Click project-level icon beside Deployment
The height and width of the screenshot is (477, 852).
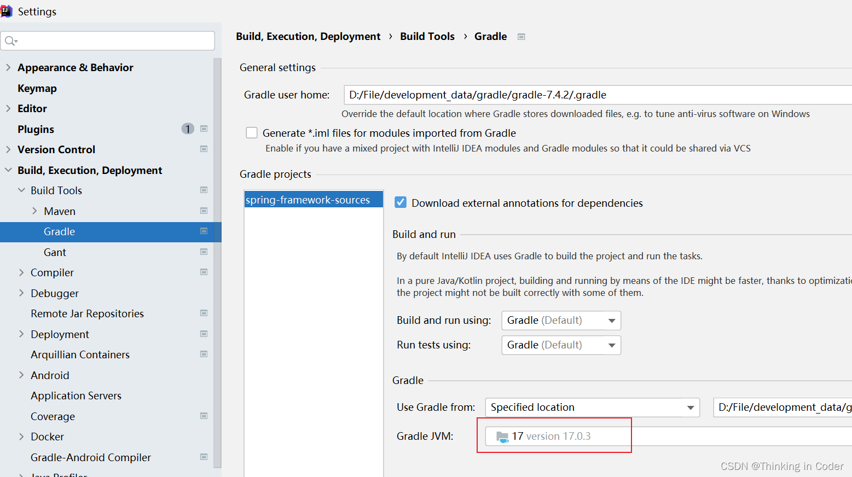tap(204, 334)
